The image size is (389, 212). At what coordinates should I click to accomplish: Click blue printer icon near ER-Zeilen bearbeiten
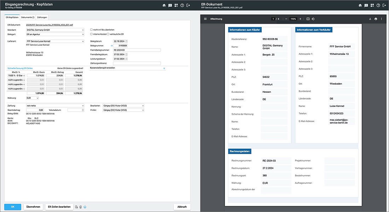(85, 207)
